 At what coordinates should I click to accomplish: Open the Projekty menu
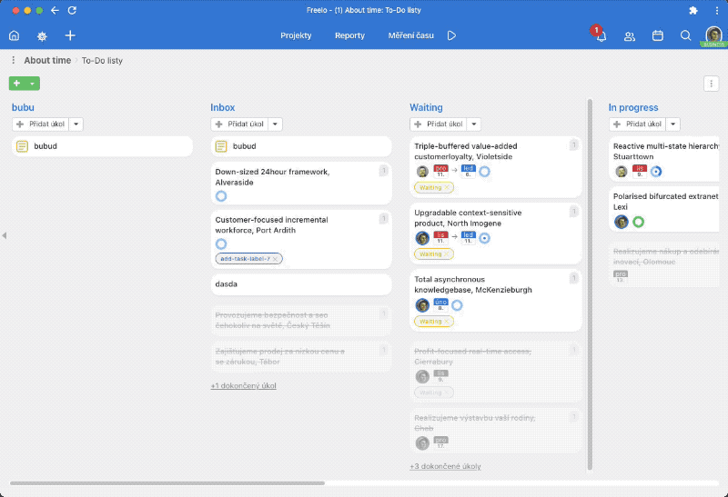click(x=296, y=36)
